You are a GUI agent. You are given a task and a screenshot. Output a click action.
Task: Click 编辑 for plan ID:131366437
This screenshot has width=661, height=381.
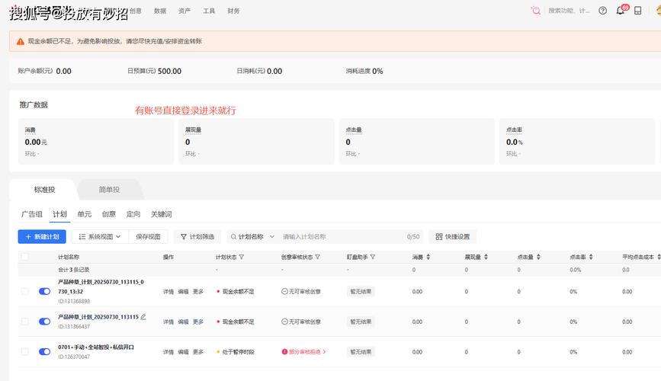(183, 322)
